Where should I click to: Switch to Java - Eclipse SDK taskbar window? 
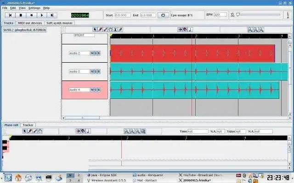[102, 175]
